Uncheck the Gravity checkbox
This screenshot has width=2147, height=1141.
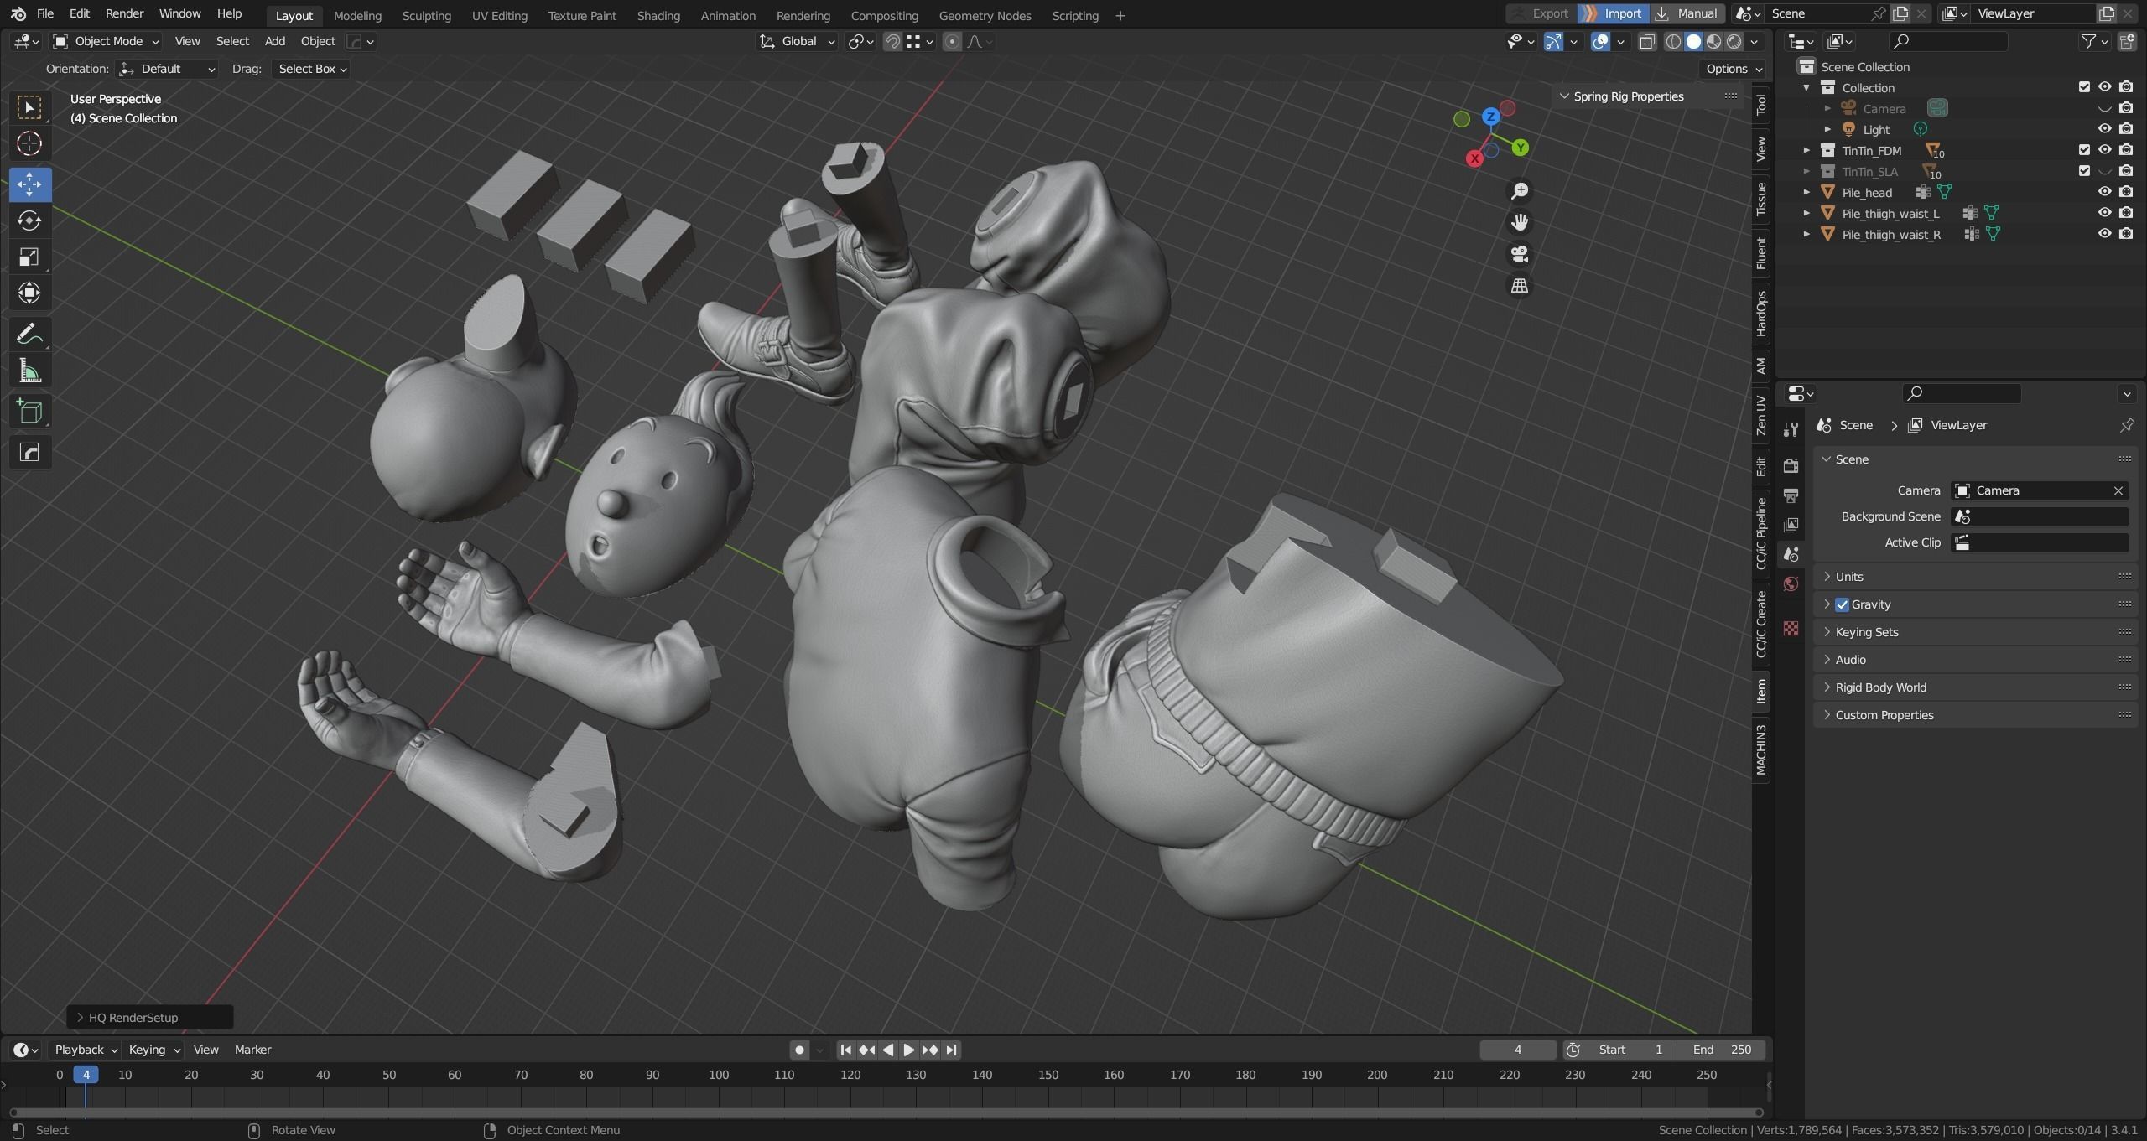tap(1842, 604)
